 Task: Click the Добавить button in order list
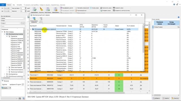[156, 98]
